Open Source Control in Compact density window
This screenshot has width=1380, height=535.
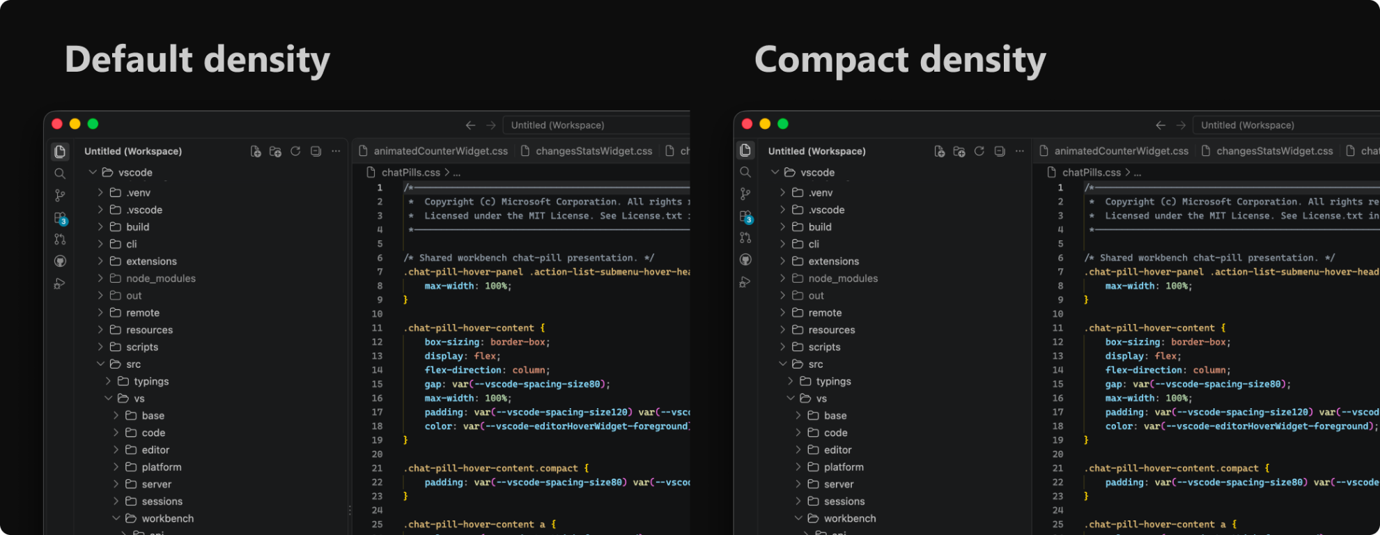click(x=745, y=194)
